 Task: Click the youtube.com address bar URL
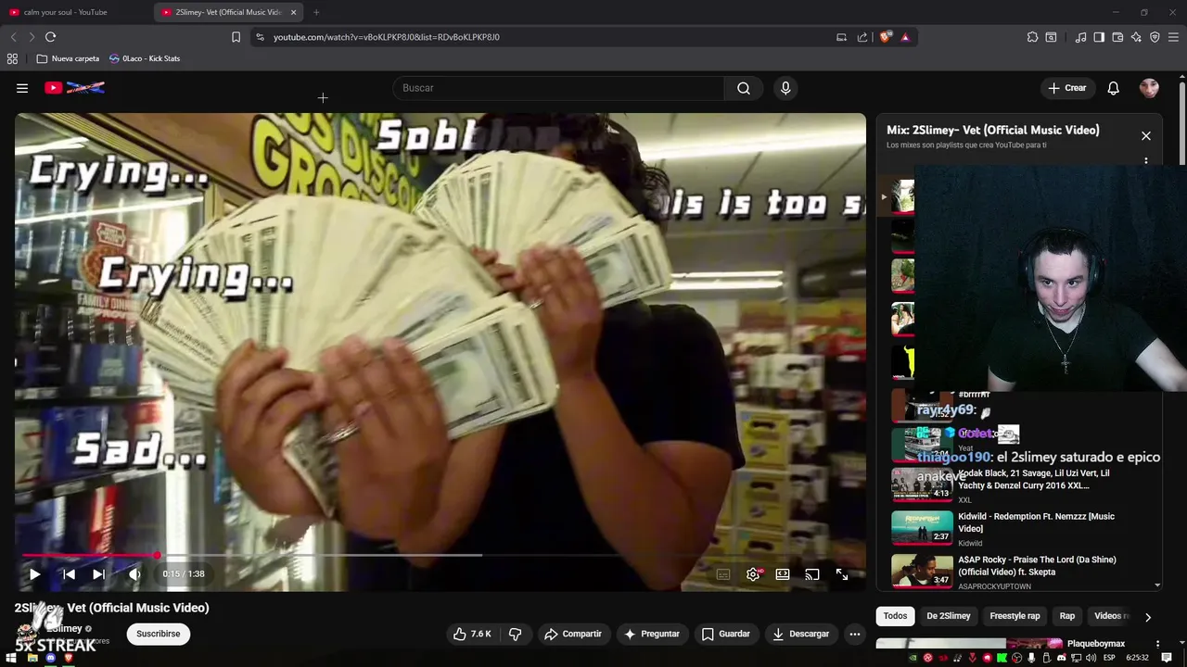(x=386, y=37)
